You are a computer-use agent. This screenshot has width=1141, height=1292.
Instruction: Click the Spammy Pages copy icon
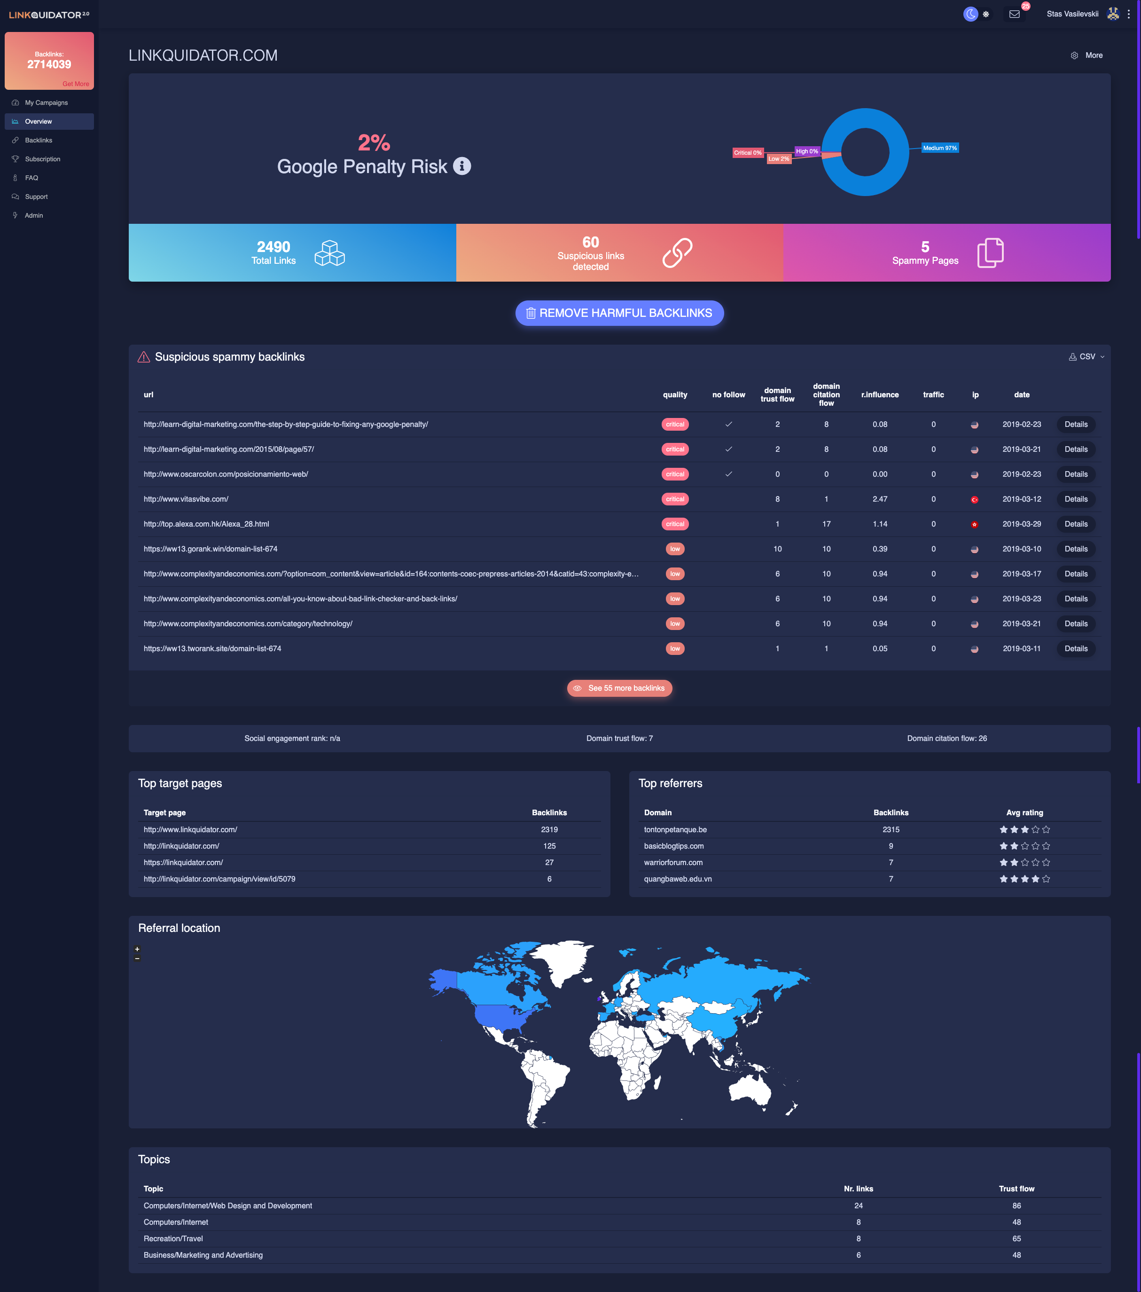pyautogui.click(x=990, y=253)
